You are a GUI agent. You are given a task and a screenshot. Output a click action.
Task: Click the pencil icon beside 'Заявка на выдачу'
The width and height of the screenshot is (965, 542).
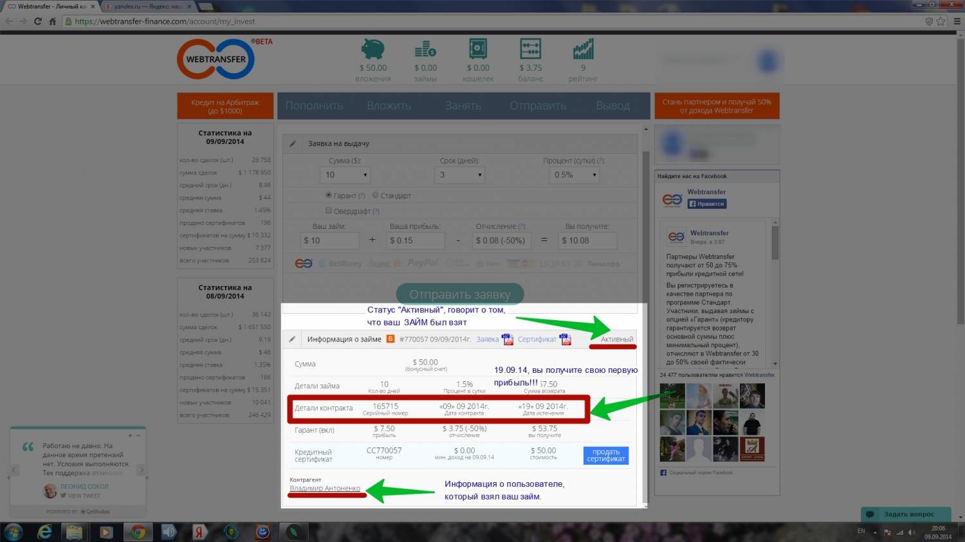pos(293,143)
